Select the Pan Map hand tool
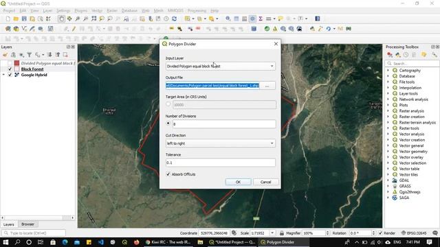 pos(61,19)
